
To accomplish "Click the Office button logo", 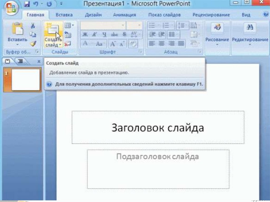I will pos(11,8).
